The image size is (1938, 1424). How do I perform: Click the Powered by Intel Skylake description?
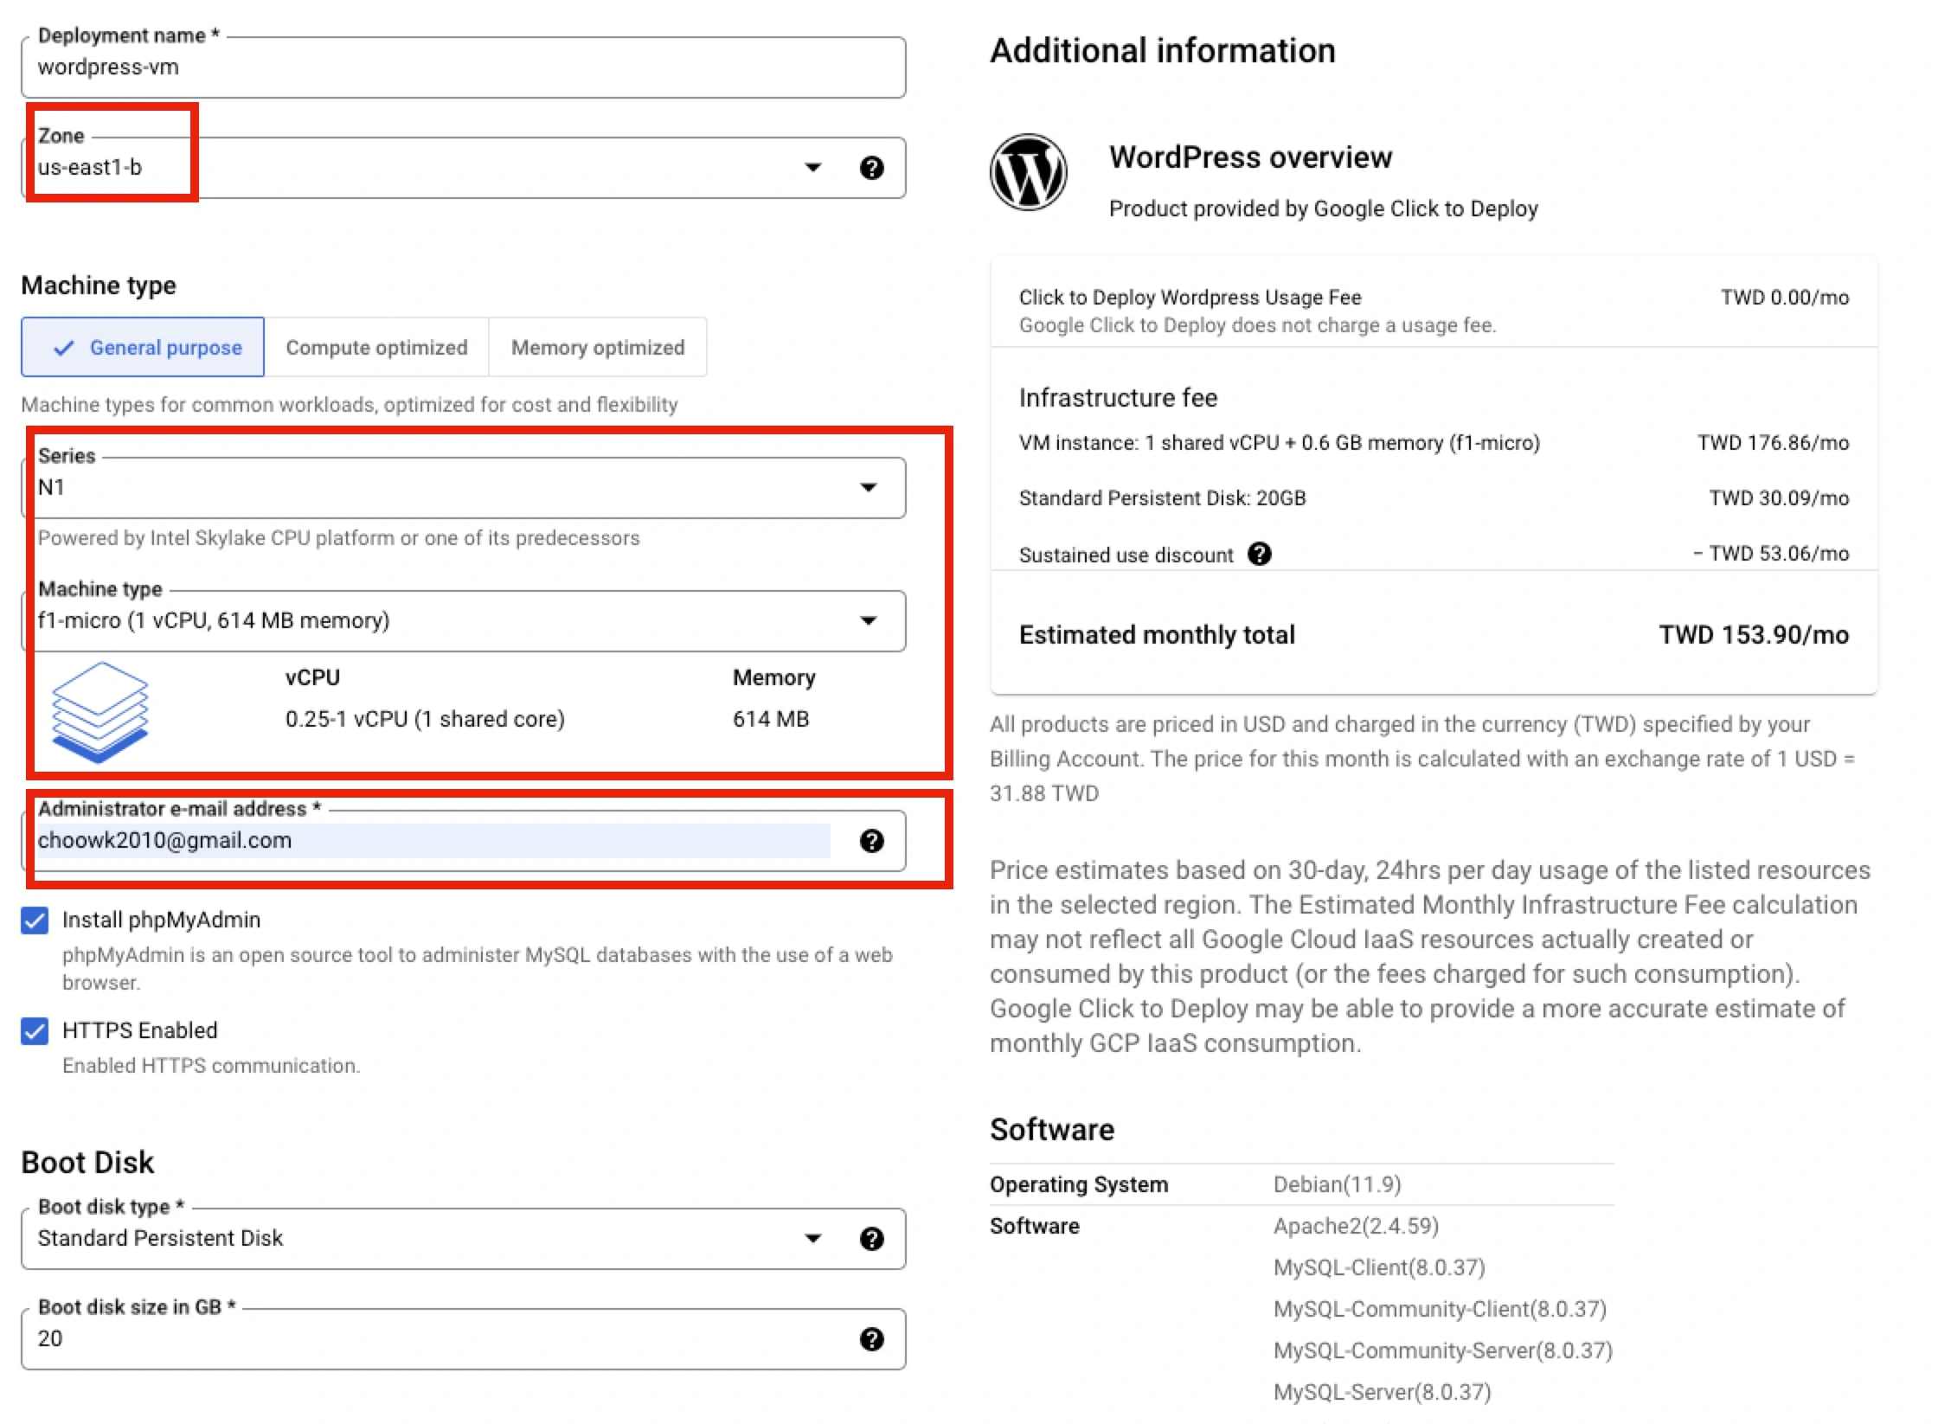pyautogui.click(x=338, y=538)
